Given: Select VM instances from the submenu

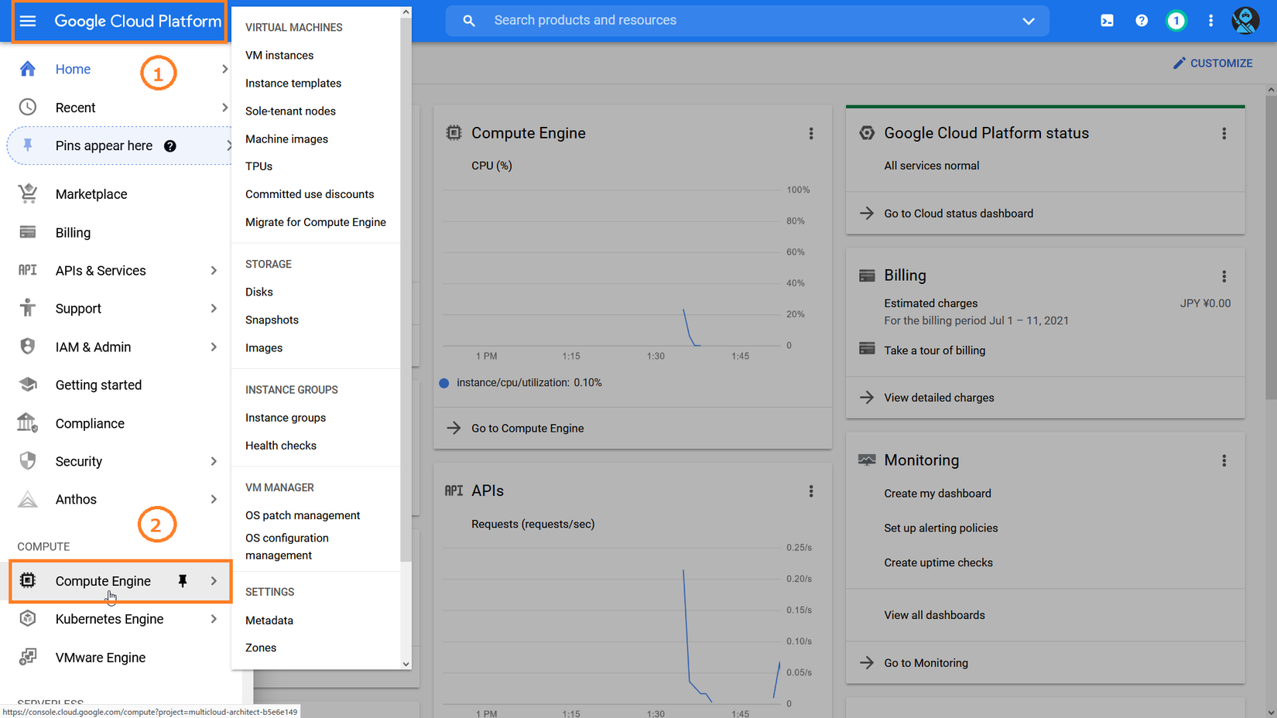Looking at the screenshot, I should (x=279, y=56).
